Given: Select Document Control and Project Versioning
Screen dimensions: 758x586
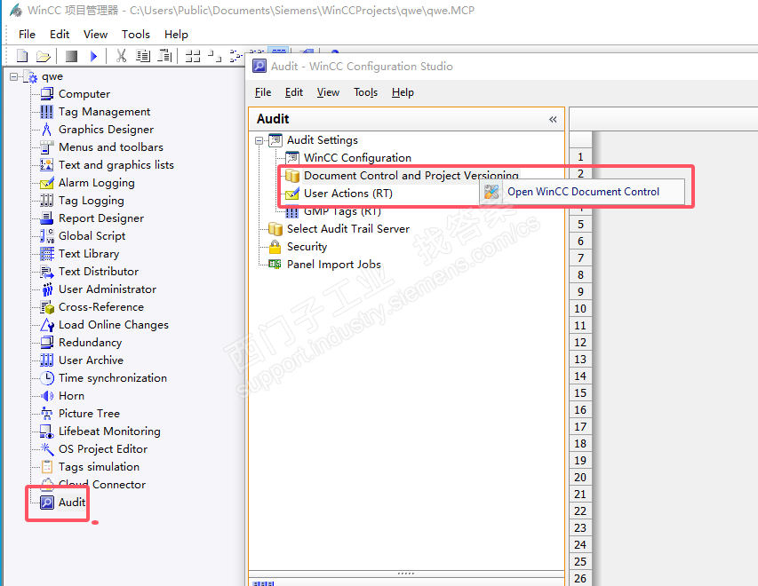Looking at the screenshot, I should tap(411, 176).
